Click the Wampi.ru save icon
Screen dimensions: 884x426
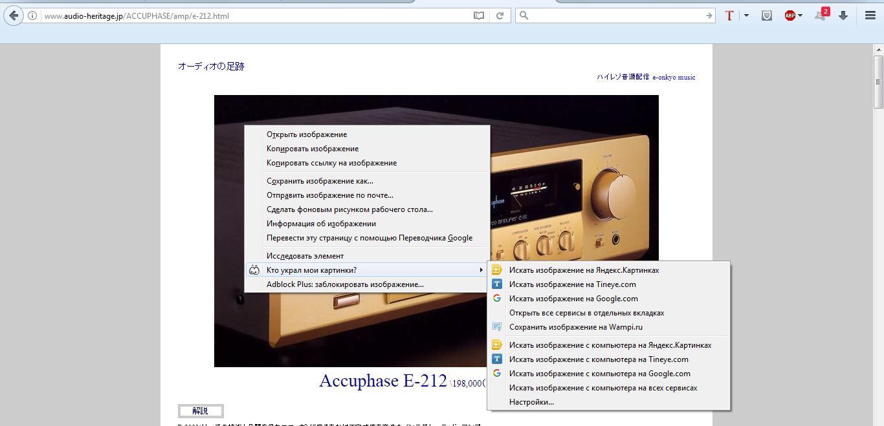(x=497, y=327)
